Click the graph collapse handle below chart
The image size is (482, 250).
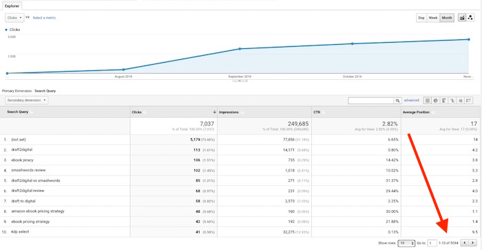(240, 81)
